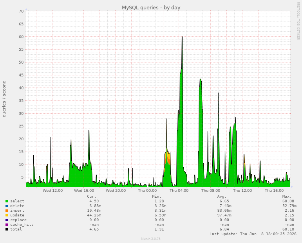Screen dimensions: 302x243
Task: Click the 30 y-axis tick label
Action: (21, 113)
